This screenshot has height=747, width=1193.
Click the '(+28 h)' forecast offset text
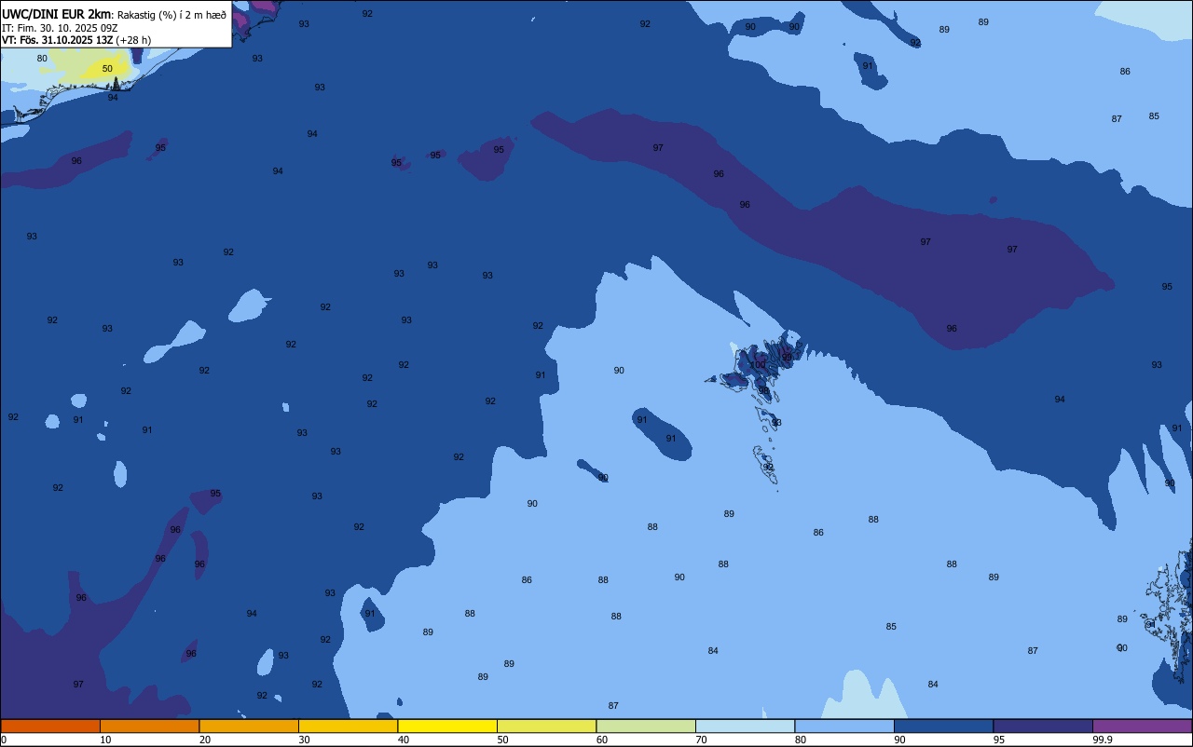133,40
